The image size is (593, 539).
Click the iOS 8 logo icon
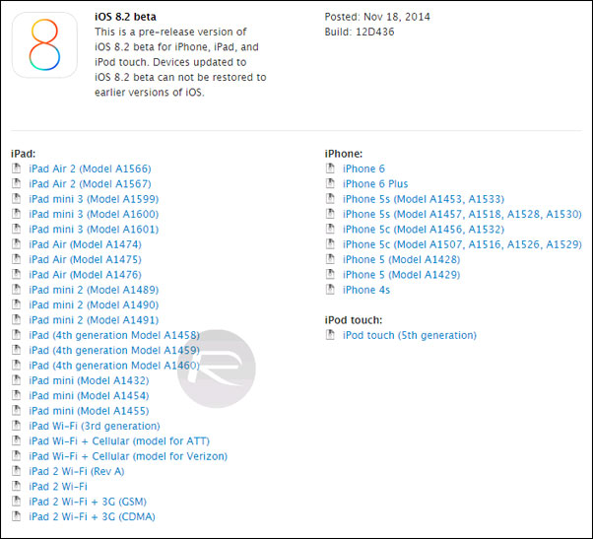(x=44, y=45)
